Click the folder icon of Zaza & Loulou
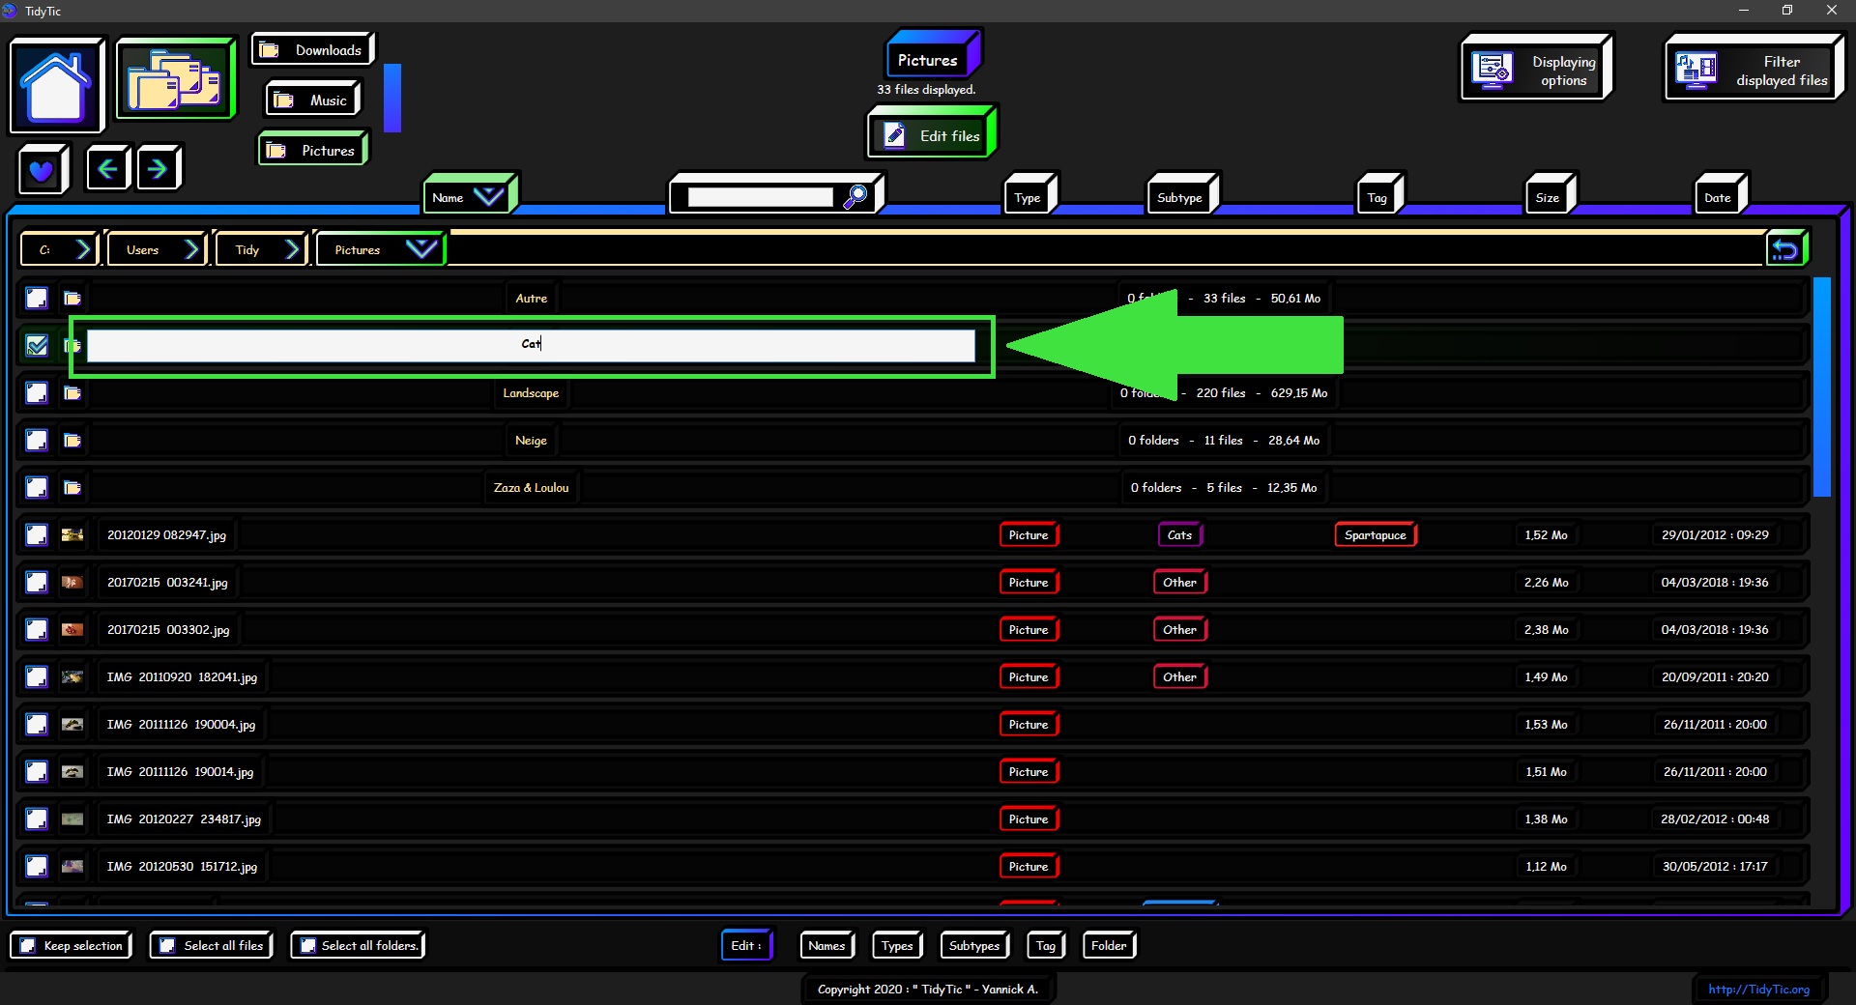The width and height of the screenshot is (1856, 1005). pos(72,487)
